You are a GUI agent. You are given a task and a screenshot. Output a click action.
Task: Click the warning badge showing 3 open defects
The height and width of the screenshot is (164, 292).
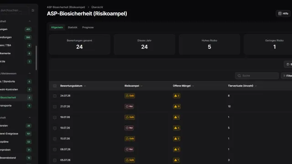[x=177, y=128]
